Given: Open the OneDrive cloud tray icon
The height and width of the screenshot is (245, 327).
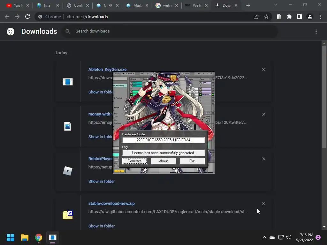Looking at the screenshot, I should click(272, 237).
